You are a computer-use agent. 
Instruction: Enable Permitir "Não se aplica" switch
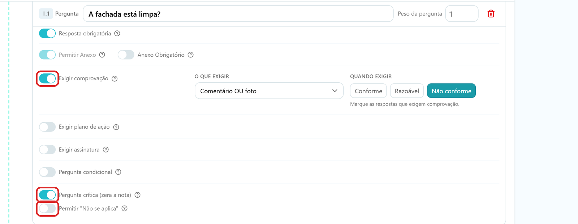[x=47, y=208]
